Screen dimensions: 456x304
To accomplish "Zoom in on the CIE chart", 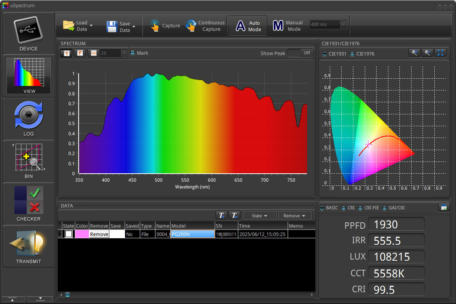I will pyautogui.click(x=415, y=53).
